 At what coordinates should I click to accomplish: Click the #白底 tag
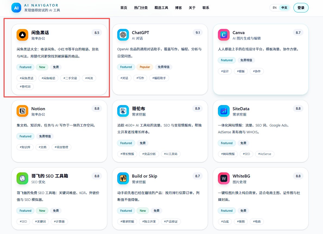click(225, 222)
